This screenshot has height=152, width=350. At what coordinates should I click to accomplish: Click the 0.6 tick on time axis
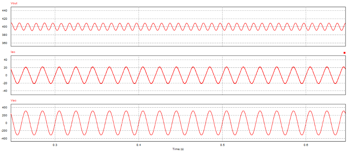(x=306, y=145)
